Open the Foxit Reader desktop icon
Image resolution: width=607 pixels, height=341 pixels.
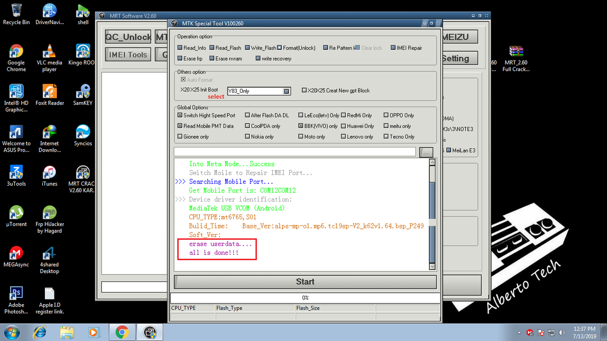[49, 95]
